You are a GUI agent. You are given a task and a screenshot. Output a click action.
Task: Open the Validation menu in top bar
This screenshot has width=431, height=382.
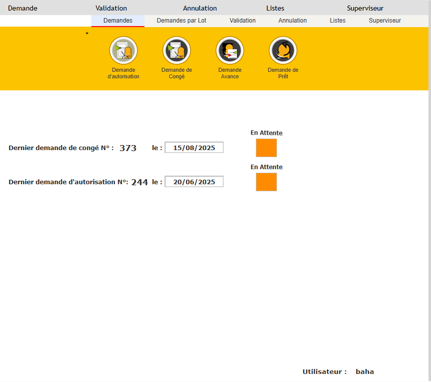coord(111,8)
